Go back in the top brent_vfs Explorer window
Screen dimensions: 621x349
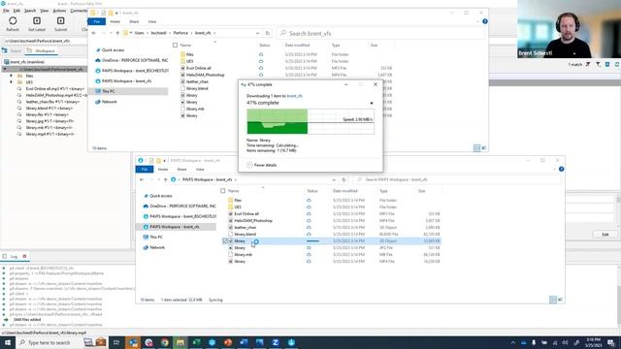pyautogui.click(x=94, y=33)
